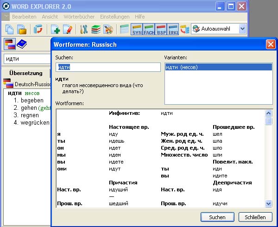Image resolution: width=278 pixels, height=227 pixels.
Task: Click the export list arrow icon
Action: click(x=185, y=29)
